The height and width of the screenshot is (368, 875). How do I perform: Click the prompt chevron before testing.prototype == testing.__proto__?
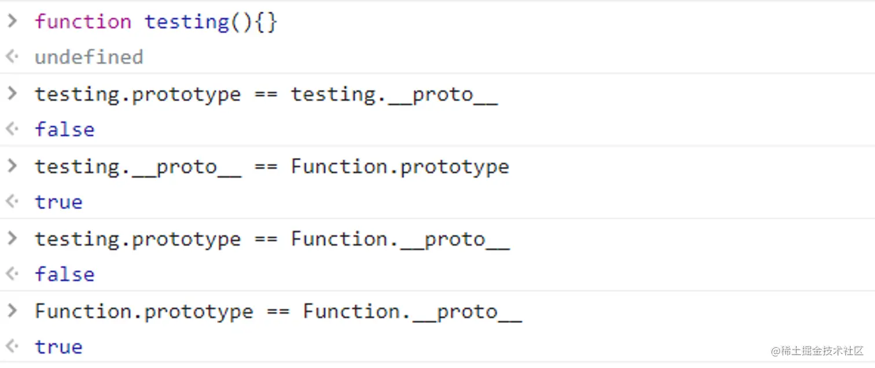[x=12, y=94]
